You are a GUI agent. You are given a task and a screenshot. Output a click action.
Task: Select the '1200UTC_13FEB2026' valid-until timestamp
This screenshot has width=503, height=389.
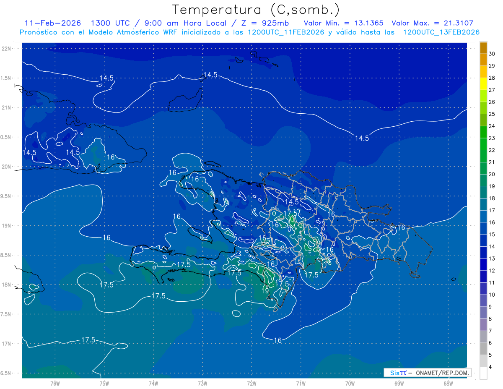[x=441, y=32]
